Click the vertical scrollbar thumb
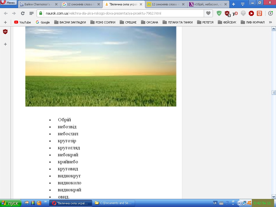276x207 pixels. point(274,93)
